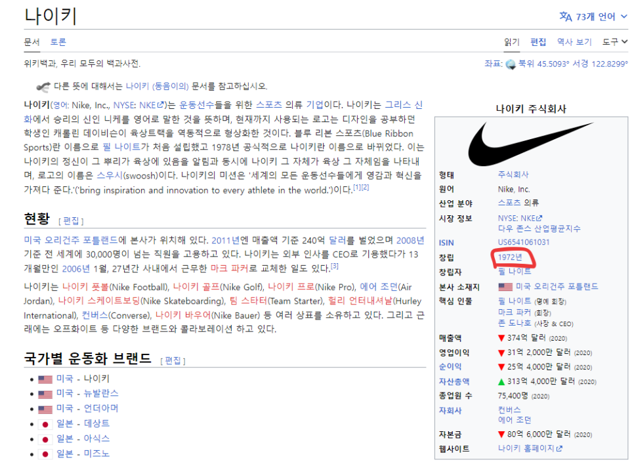This screenshot has width=634, height=464.
Task: Open the 존 도나호 link in infobox
Action: click(515, 323)
